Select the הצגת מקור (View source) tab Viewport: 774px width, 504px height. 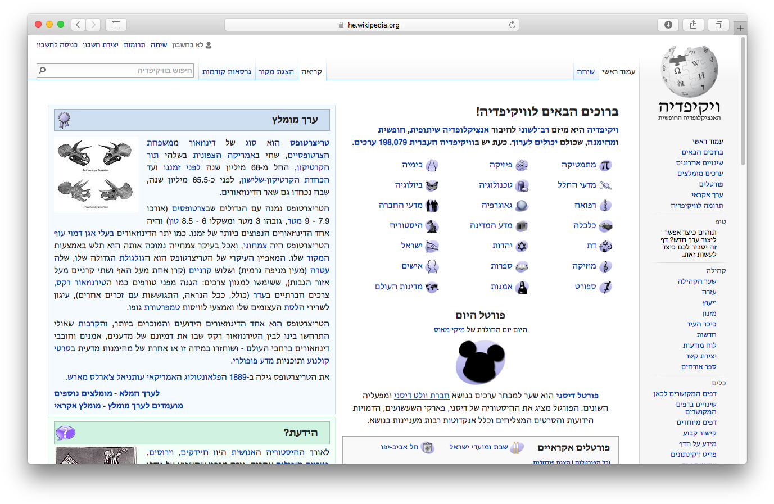point(276,71)
